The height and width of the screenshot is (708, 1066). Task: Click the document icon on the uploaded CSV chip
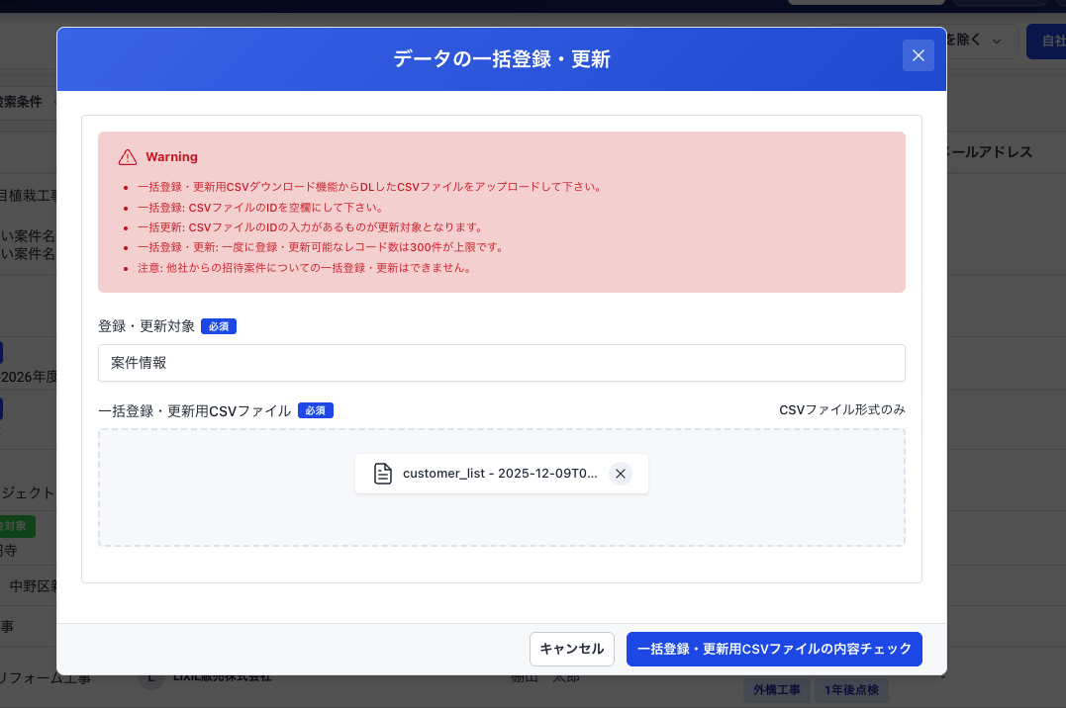382,474
